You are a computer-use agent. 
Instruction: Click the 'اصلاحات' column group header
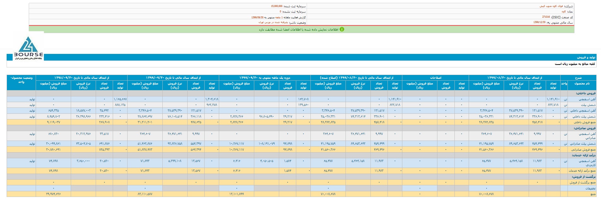[436, 78]
